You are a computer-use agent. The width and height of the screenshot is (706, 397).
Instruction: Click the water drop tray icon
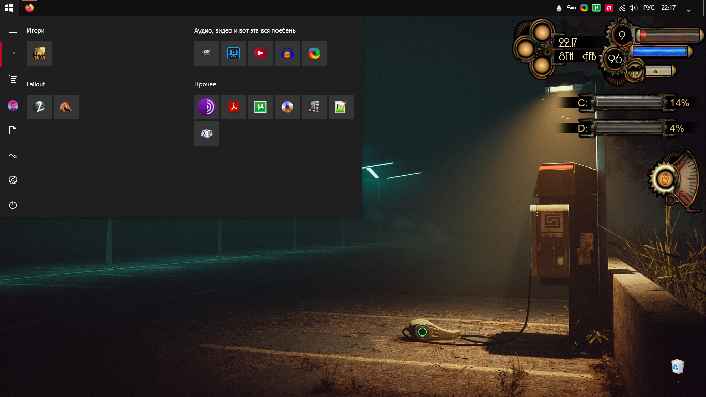tap(559, 8)
